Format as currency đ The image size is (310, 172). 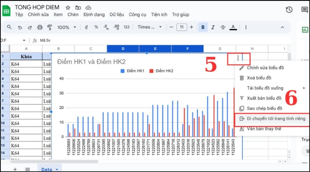(86, 27)
